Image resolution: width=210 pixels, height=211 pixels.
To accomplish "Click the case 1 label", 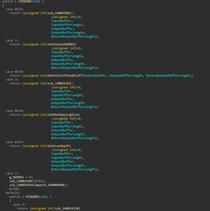I will tap(12, 40).
